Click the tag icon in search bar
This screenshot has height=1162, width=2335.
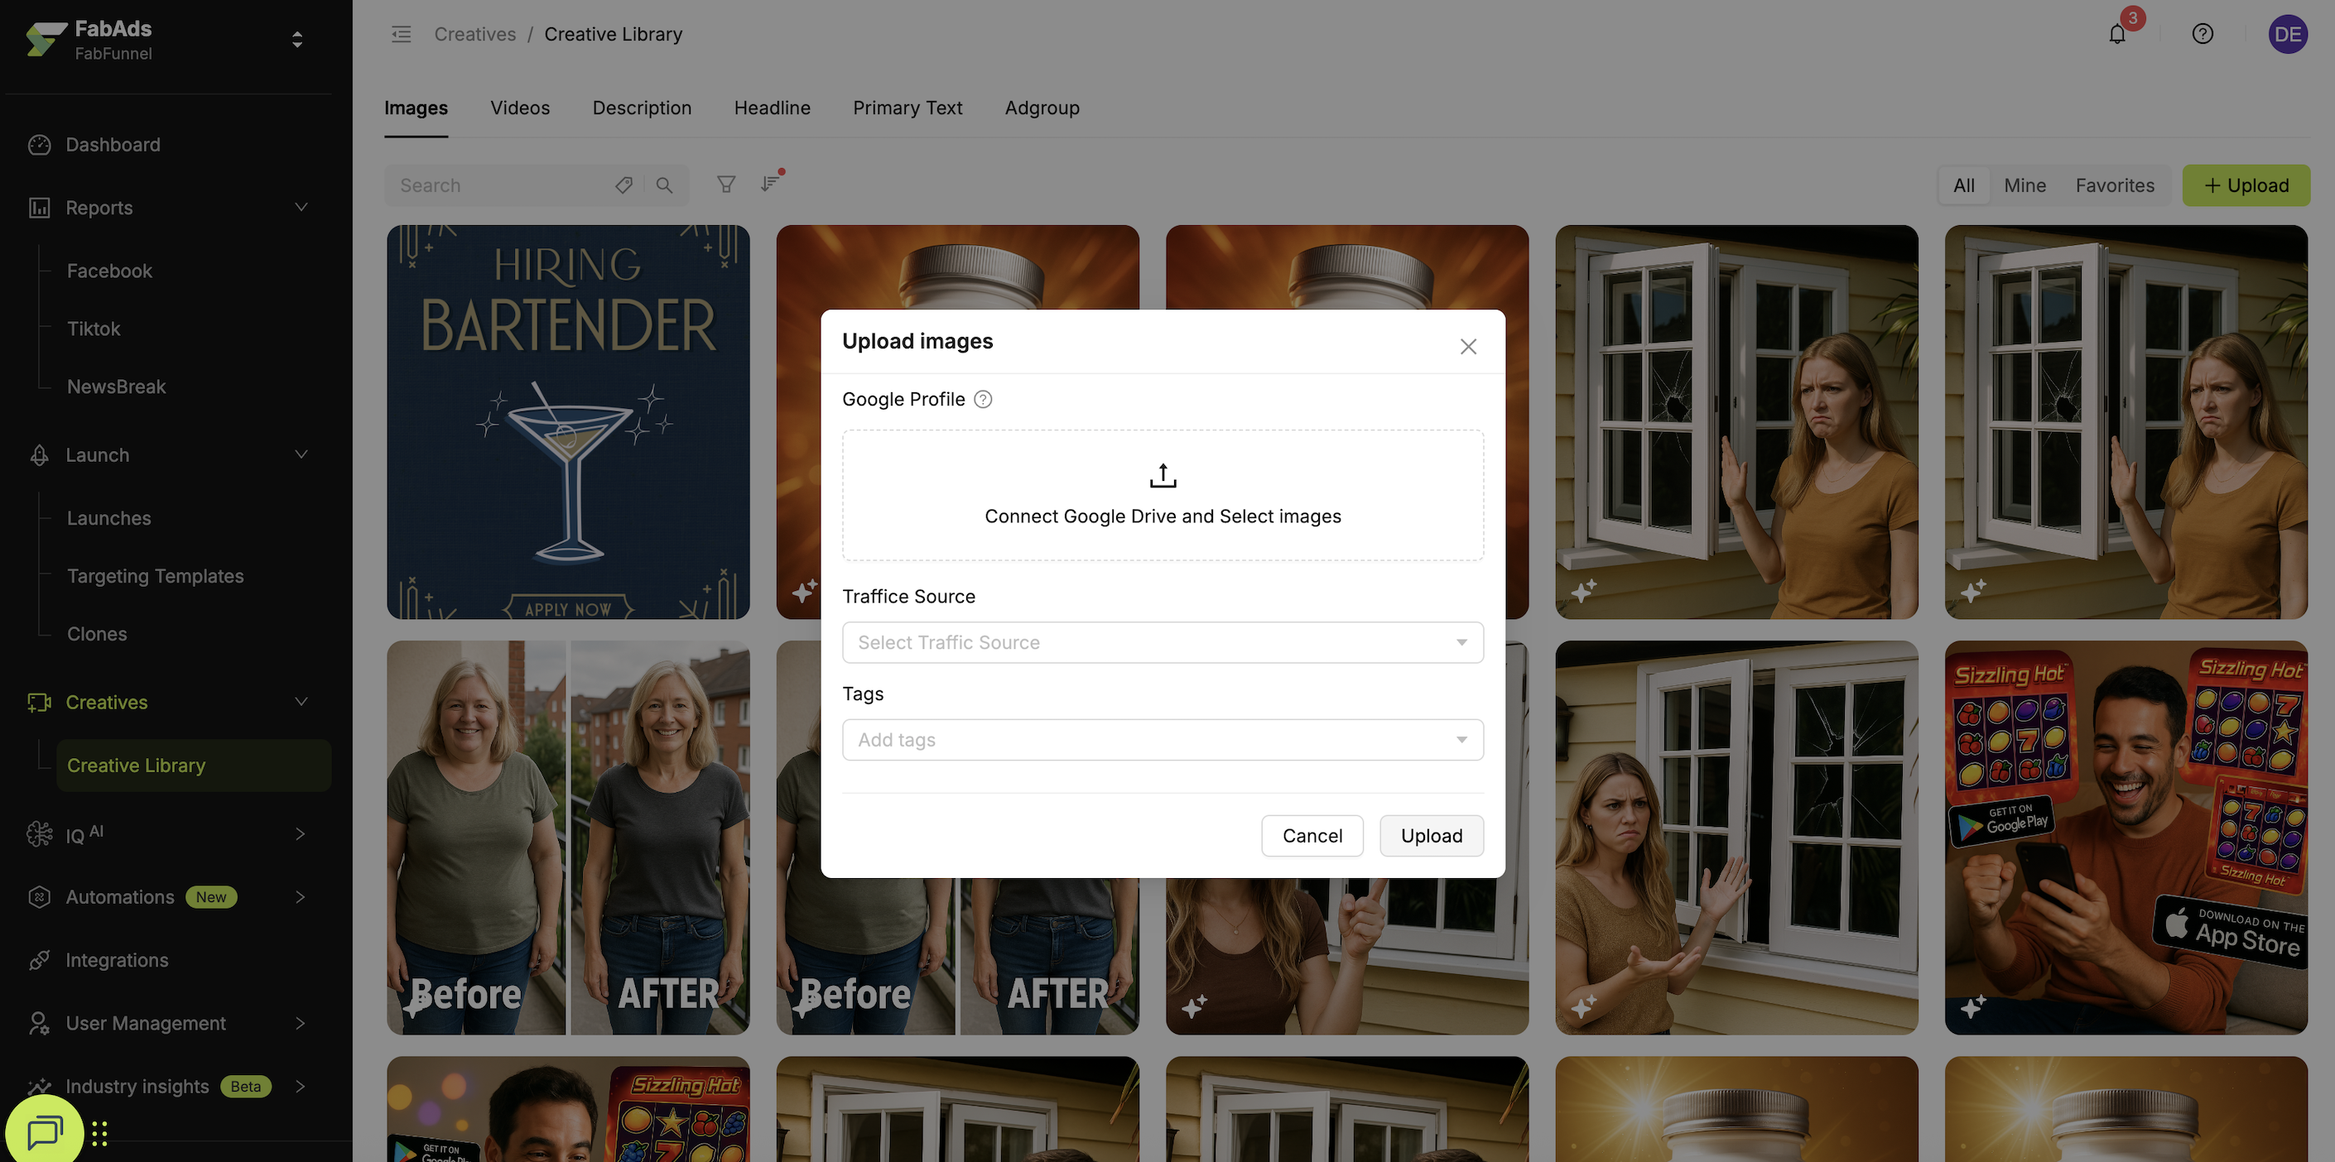point(623,185)
